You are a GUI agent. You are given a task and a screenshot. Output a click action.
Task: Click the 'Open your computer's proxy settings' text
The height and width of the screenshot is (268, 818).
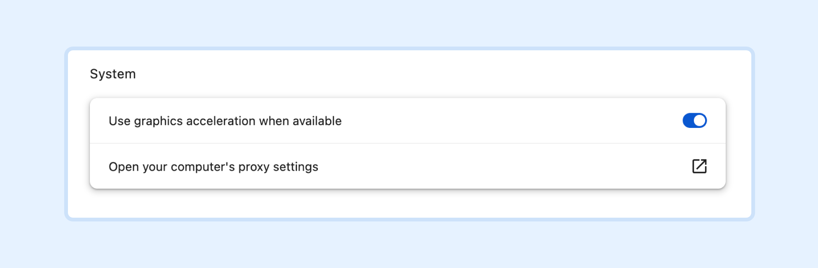(x=214, y=167)
